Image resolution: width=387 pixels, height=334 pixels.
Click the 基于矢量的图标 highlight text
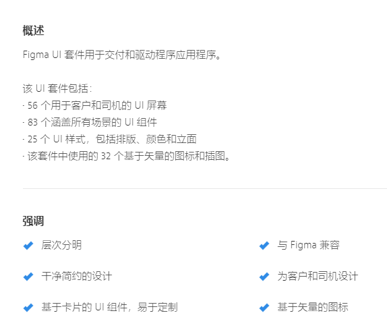tap(313, 307)
